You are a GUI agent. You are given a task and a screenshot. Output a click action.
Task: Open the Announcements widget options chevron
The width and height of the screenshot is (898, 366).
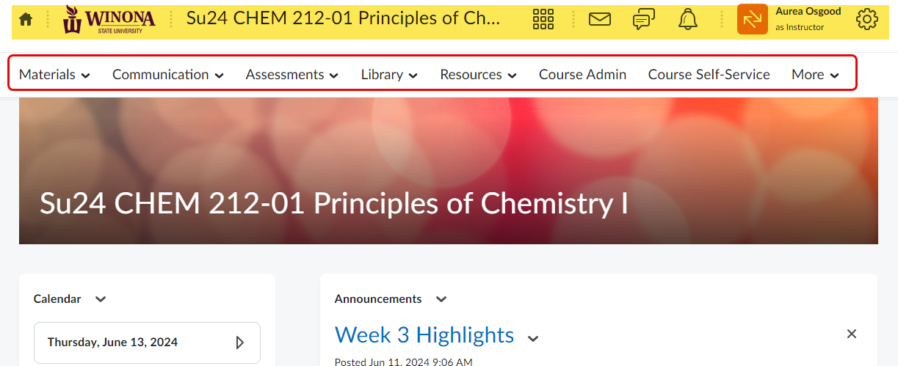coord(441,299)
